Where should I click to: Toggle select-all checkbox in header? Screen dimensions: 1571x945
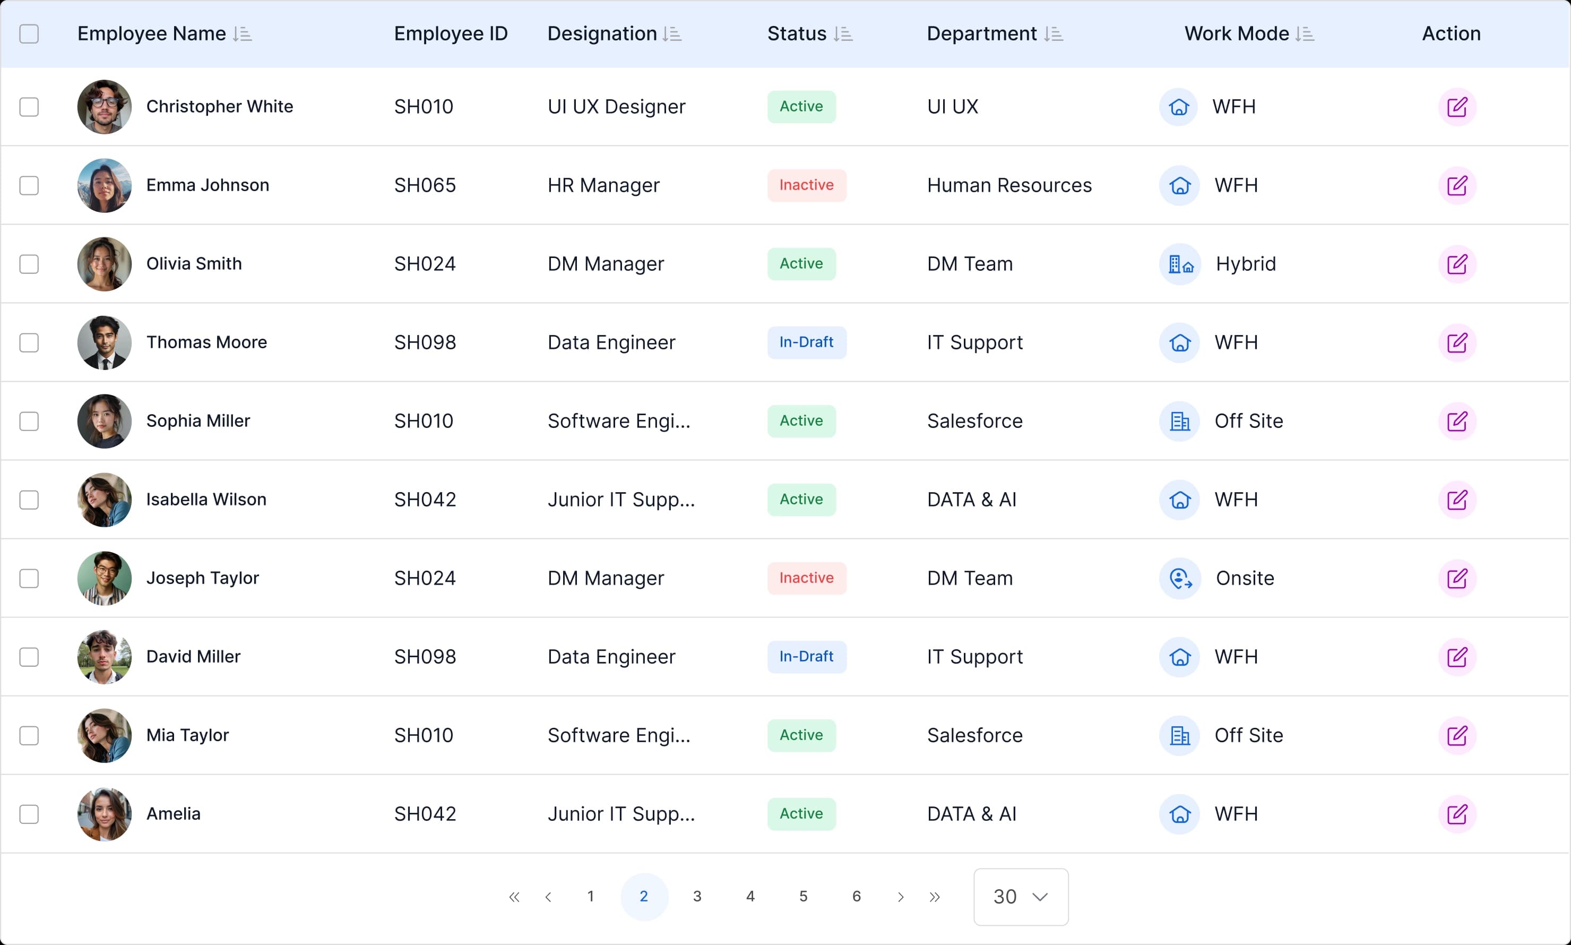tap(29, 34)
